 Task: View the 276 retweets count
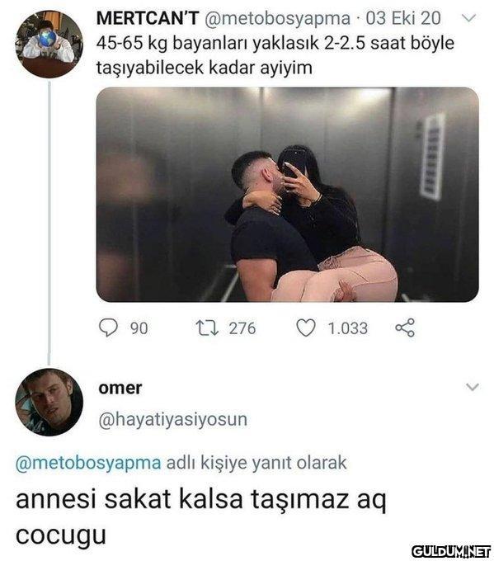pos(242,328)
